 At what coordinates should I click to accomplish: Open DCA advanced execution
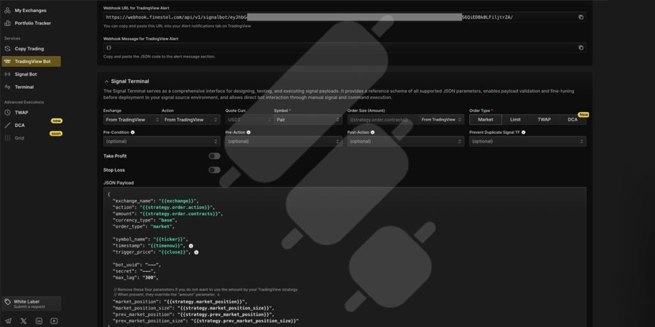click(20, 125)
